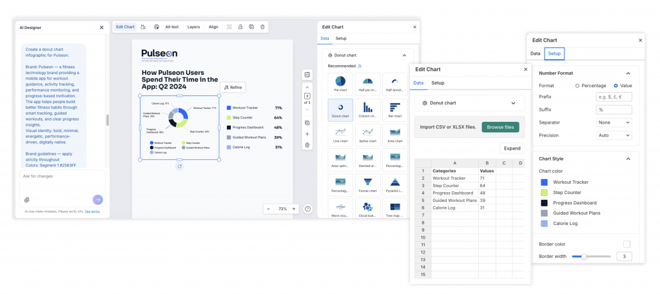660x294 pixels.
Task: Select the Line chart type
Action: [x=340, y=135]
